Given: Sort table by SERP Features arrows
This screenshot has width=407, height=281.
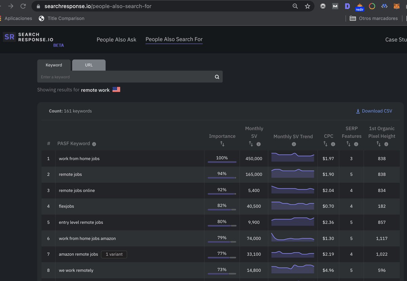Looking at the screenshot, I should click(x=348, y=144).
